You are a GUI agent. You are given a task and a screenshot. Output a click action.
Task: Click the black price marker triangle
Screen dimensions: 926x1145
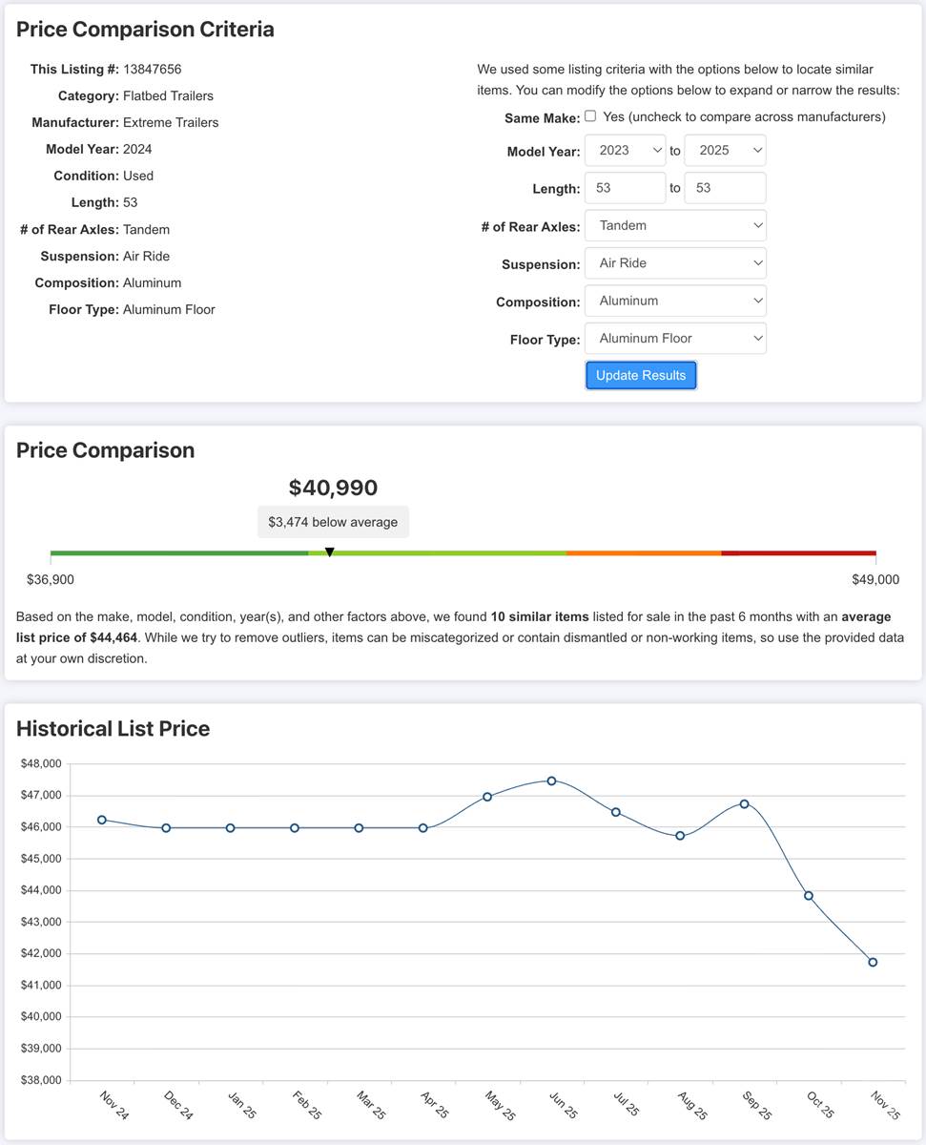point(330,552)
